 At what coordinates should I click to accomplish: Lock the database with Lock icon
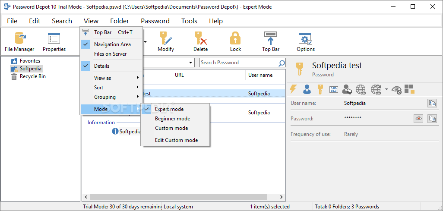(235, 38)
